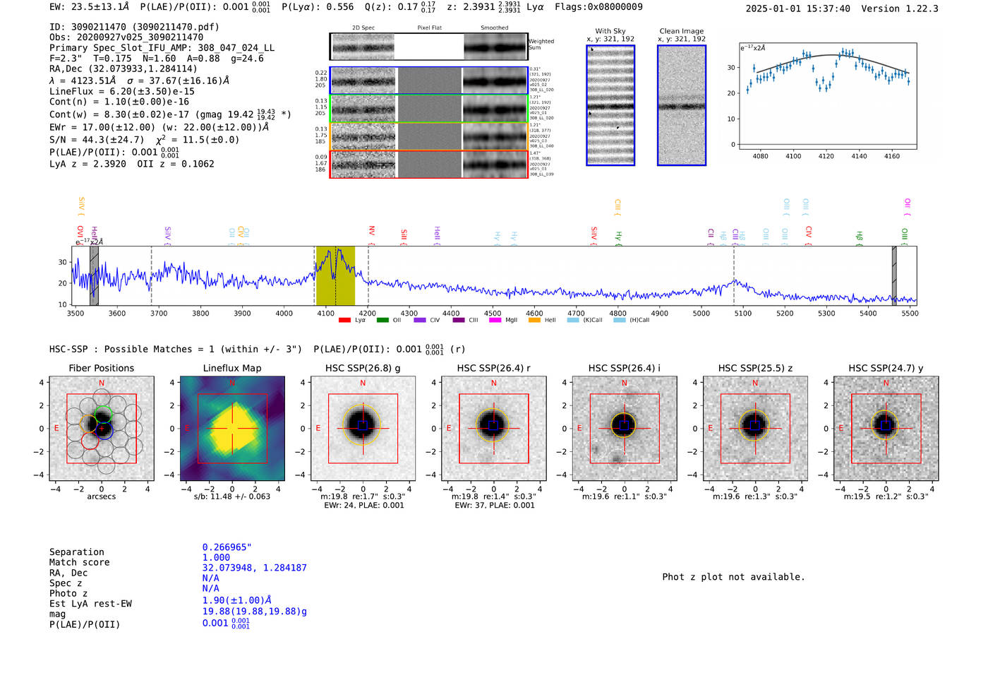Select the red-framed fiber spectrum row
The image size is (988, 673).
coord(429,164)
